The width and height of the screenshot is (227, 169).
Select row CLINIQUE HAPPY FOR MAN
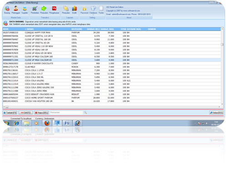(x=112, y=33)
